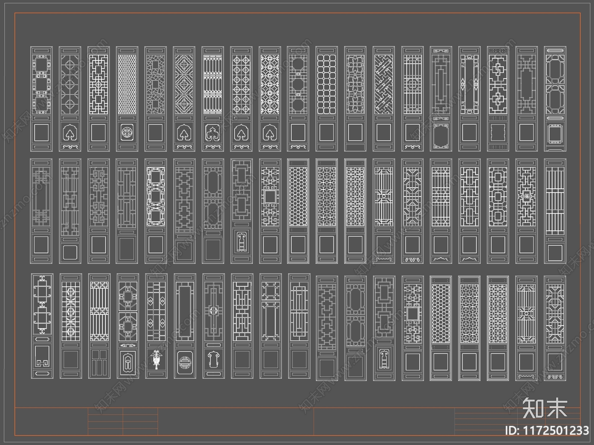
Task: Pick bottom-row panel with four-pane lower section
Action: coord(99,326)
